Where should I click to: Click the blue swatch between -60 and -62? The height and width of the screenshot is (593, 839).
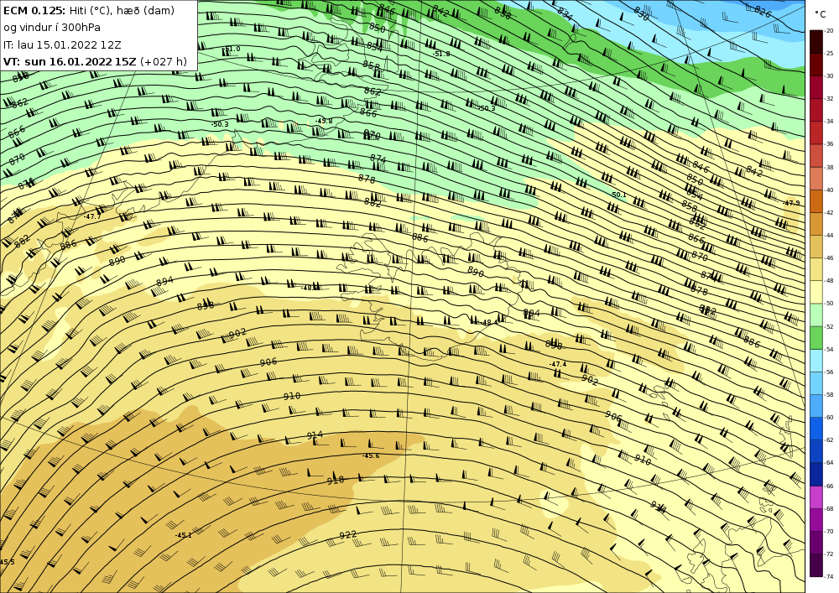point(816,429)
